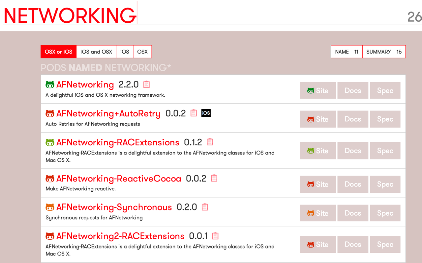Select the iOS and OSX platform filter
422x263 pixels.
click(96, 52)
